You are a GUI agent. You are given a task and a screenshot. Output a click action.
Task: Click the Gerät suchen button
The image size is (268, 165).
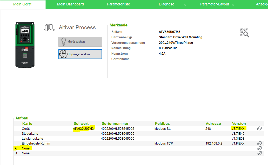(80, 42)
